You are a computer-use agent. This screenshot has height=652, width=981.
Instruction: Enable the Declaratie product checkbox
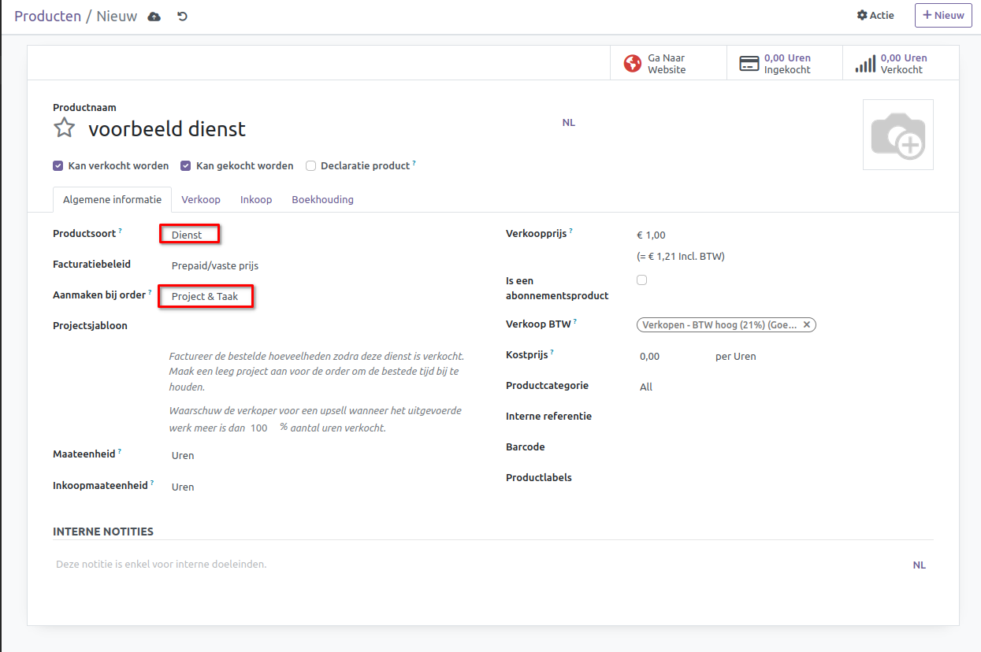coord(310,166)
